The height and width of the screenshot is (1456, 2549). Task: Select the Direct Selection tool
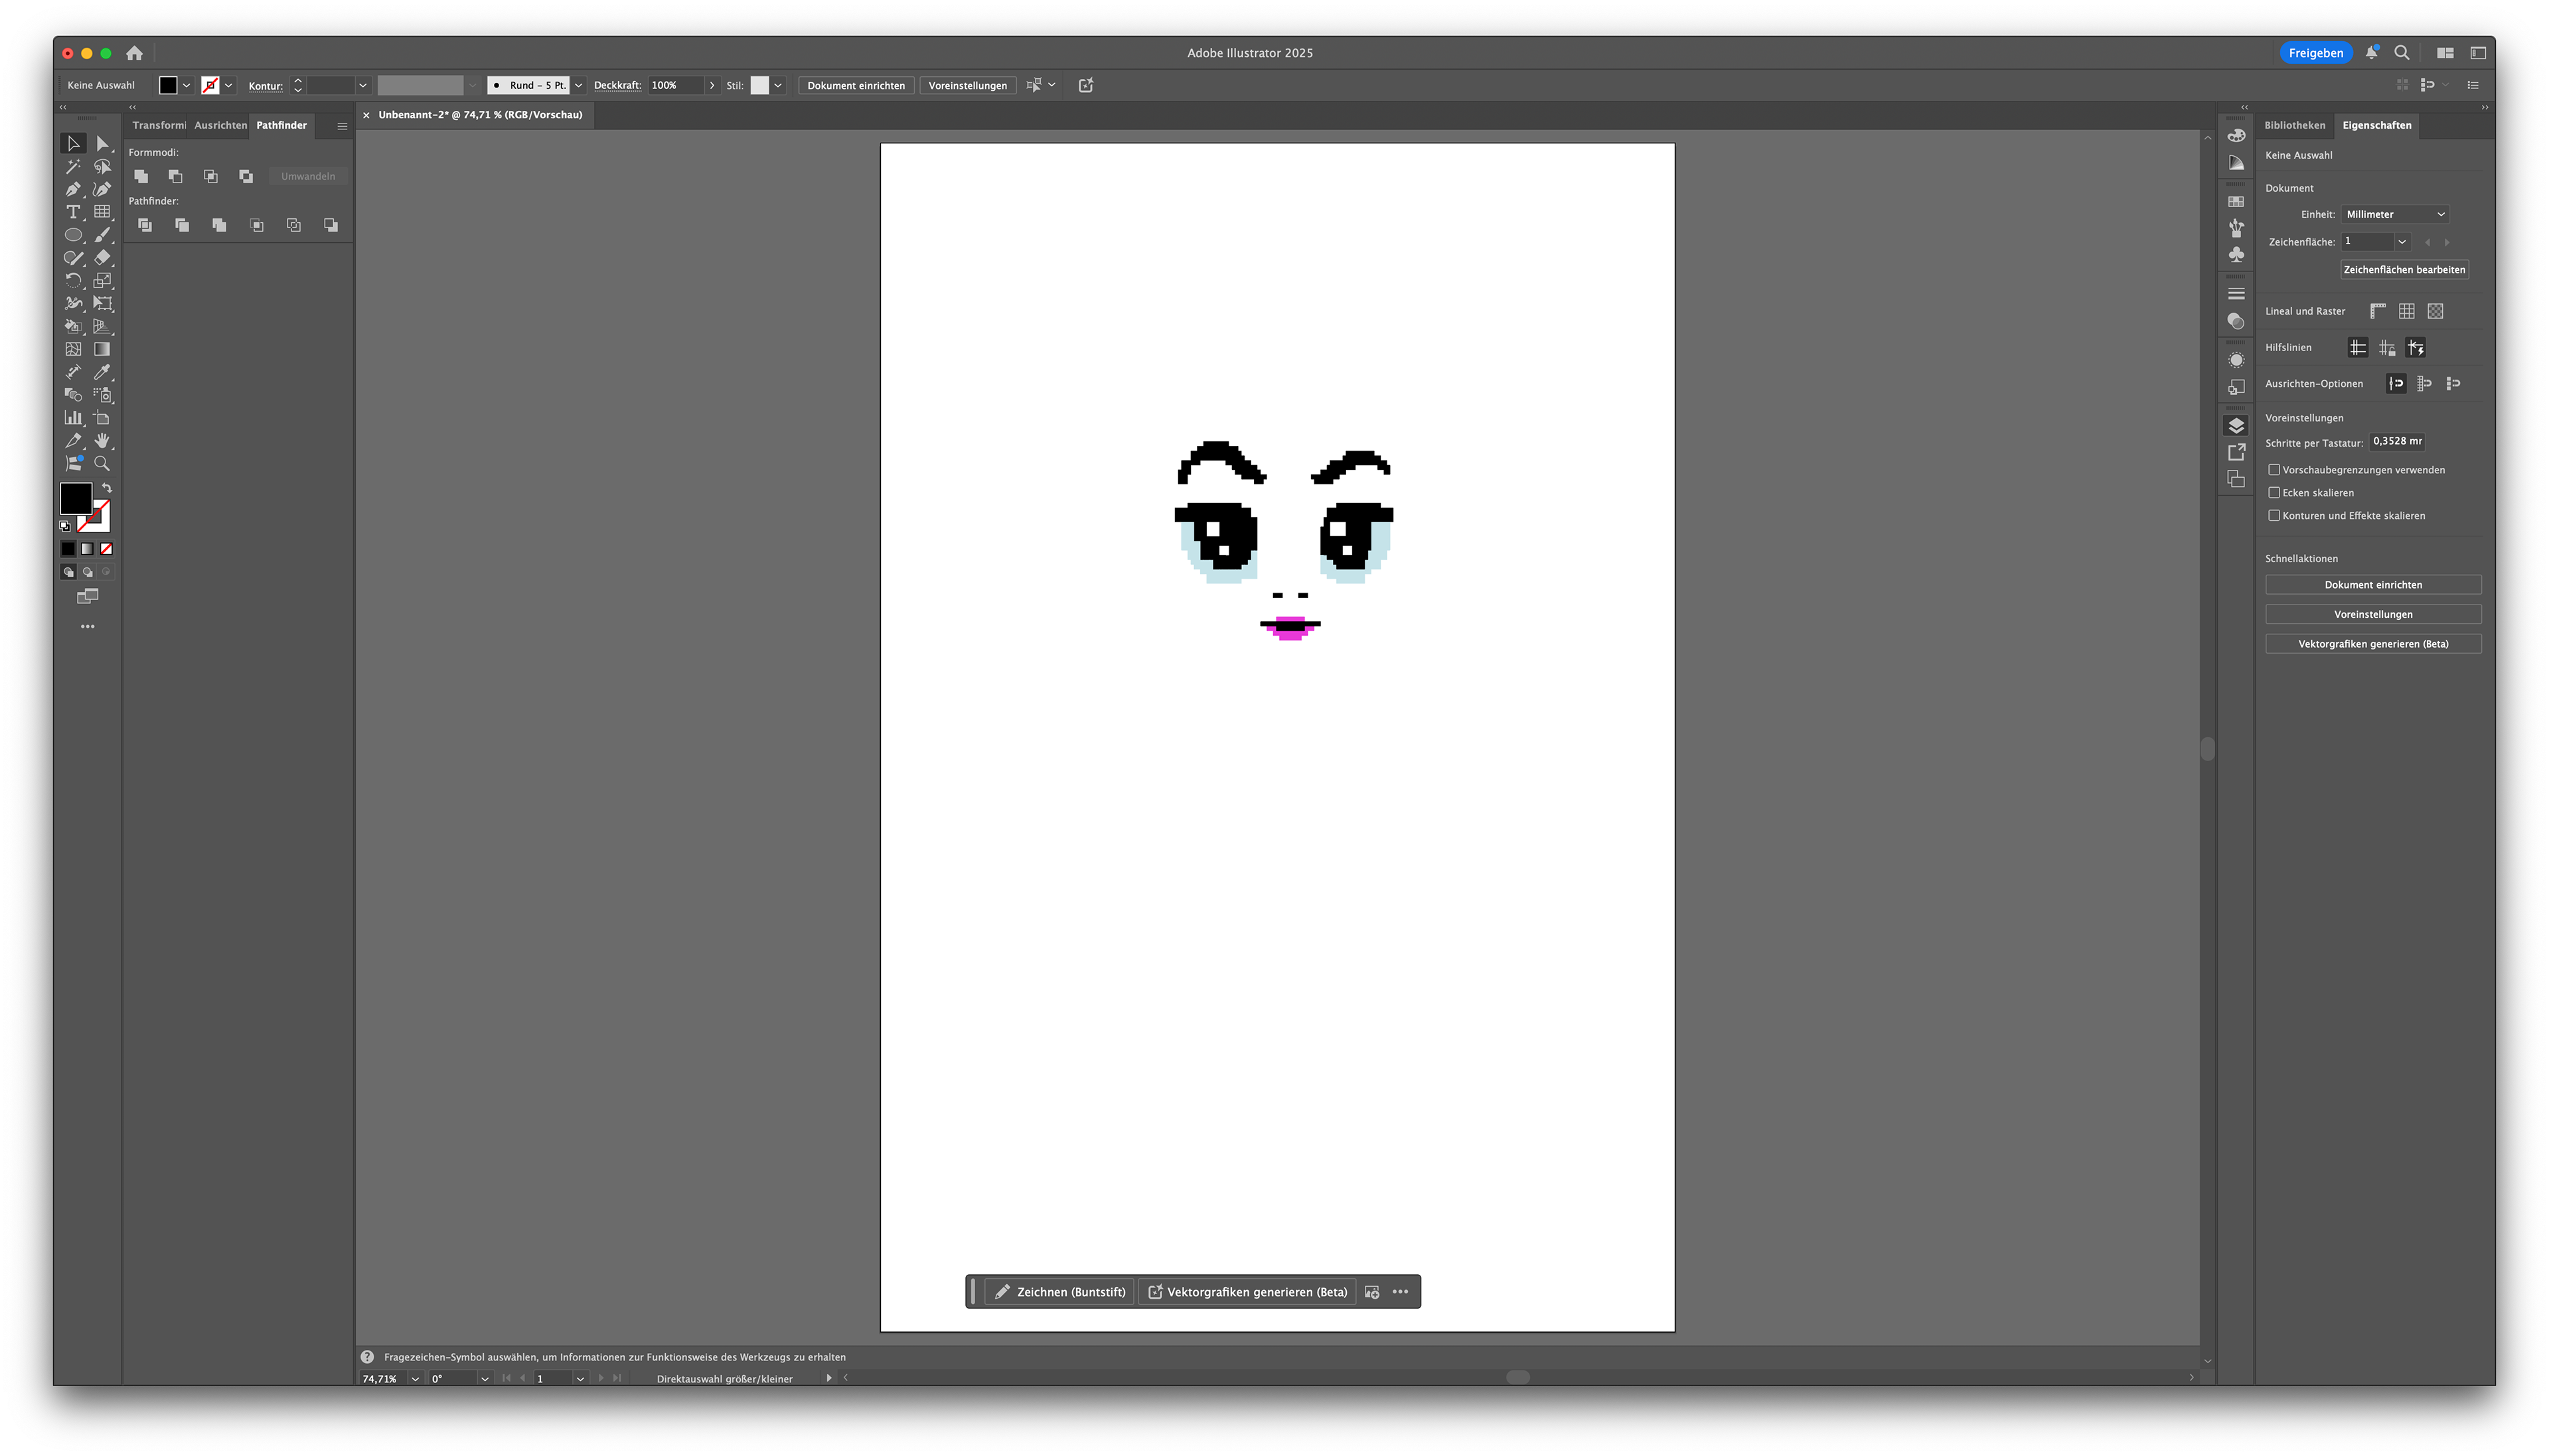tap(102, 144)
